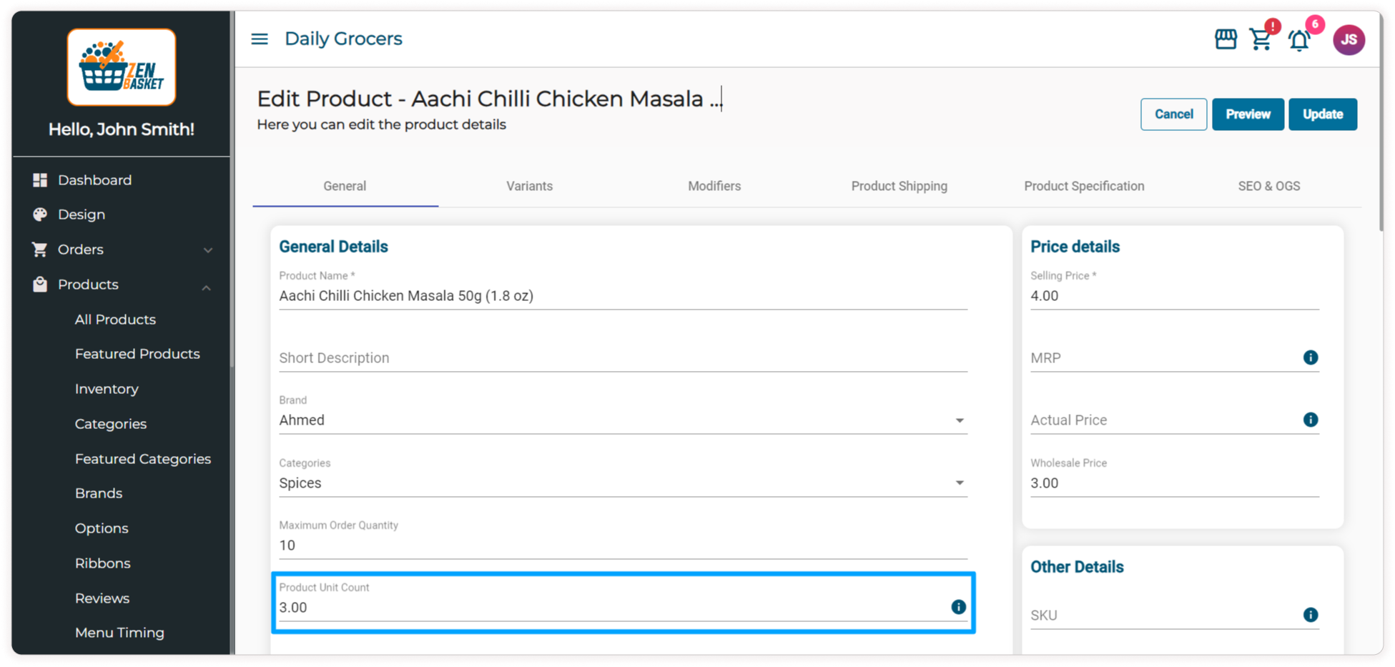The height and width of the screenshot is (667, 1395).
Task: Open the Categories dropdown arrow
Action: [960, 483]
